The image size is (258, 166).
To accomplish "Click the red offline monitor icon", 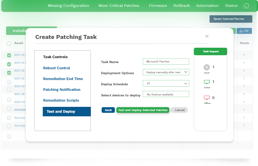I will (x=207, y=98).
